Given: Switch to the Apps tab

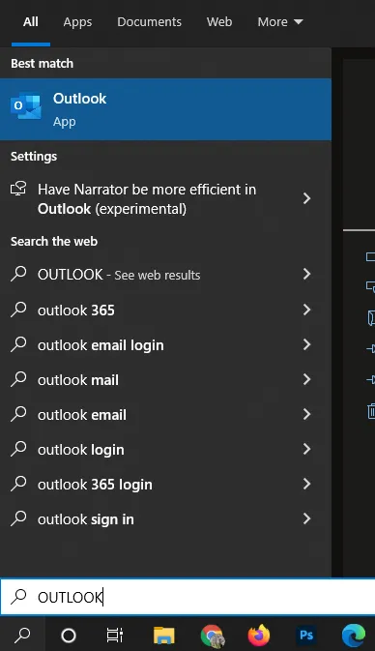Looking at the screenshot, I should [77, 21].
